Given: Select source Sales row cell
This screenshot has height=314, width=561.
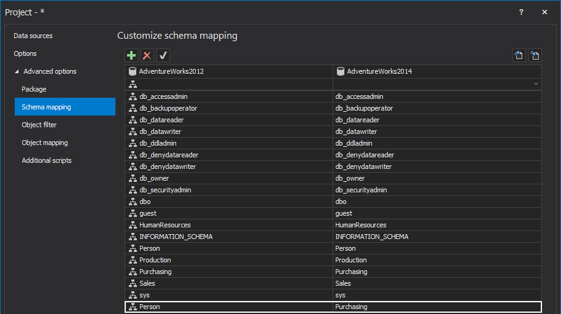Looking at the screenshot, I should click(x=229, y=283).
